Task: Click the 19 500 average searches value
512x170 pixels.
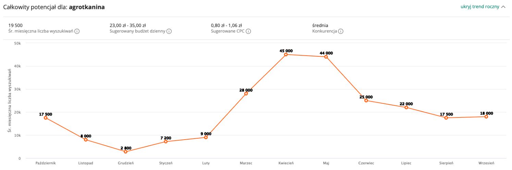Action: pos(15,25)
